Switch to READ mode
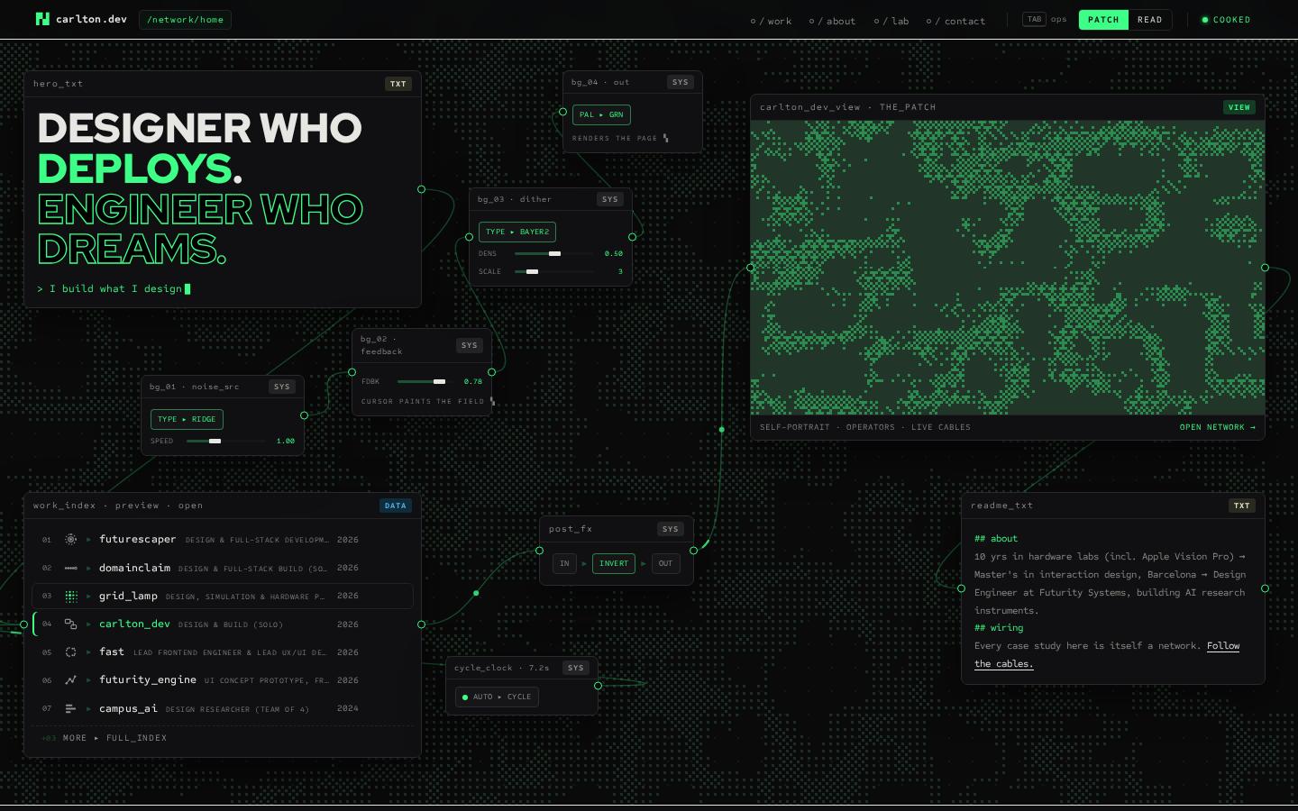Image resolution: width=1298 pixels, height=811 pixels. pos(1149,20)
